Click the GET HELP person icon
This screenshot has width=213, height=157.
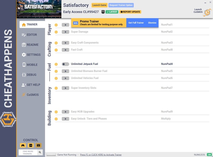(x=24, y=85)
